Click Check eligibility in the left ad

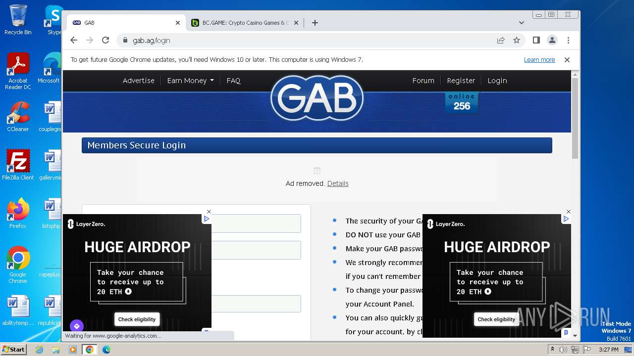coord(137,319)
